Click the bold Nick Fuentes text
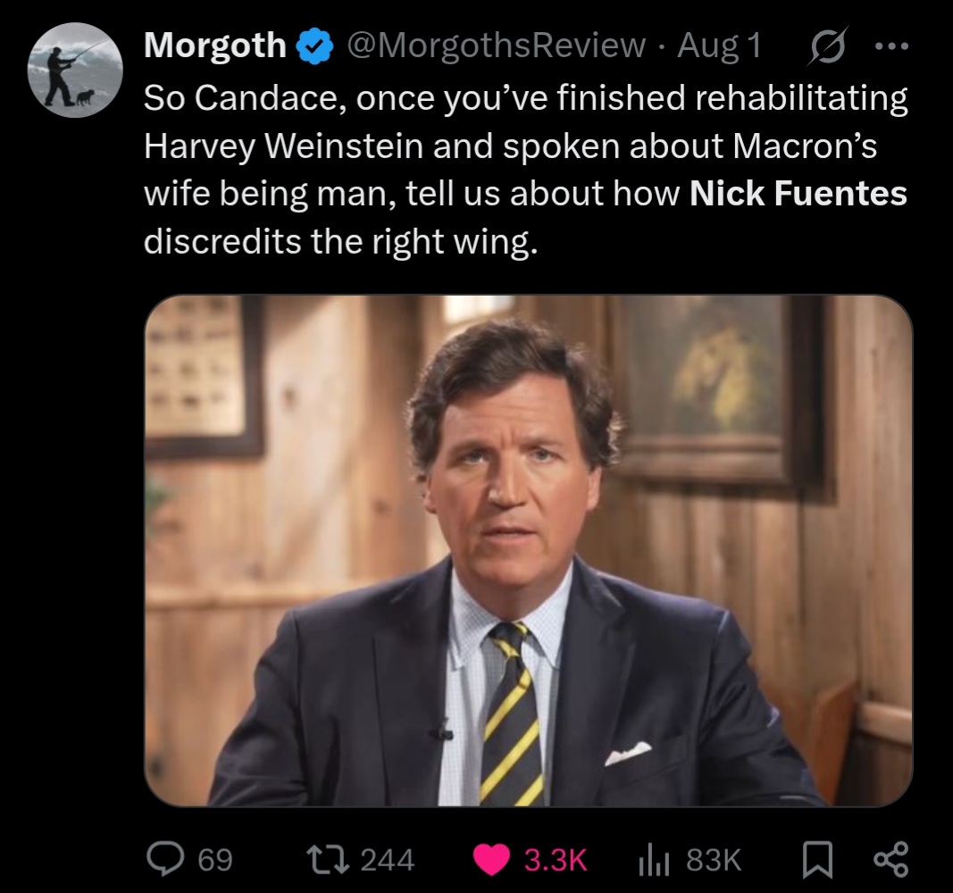The width and height of the screenshot is (953, 893). tap(798, 193)
